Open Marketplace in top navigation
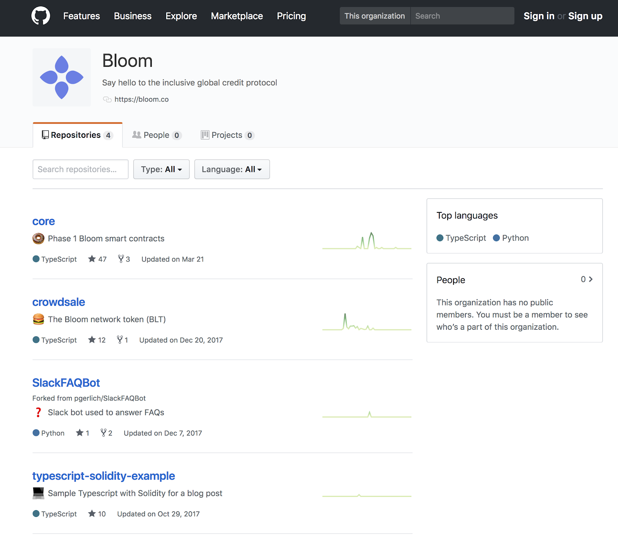Viewport: 618px width, 556px height. (237, 16)
